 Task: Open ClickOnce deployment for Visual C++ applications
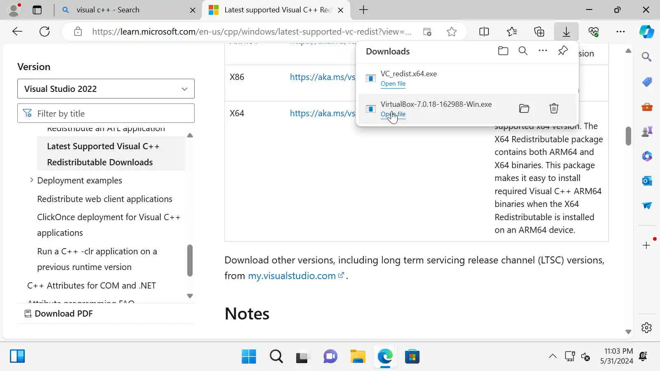click(x=109, y=225)
